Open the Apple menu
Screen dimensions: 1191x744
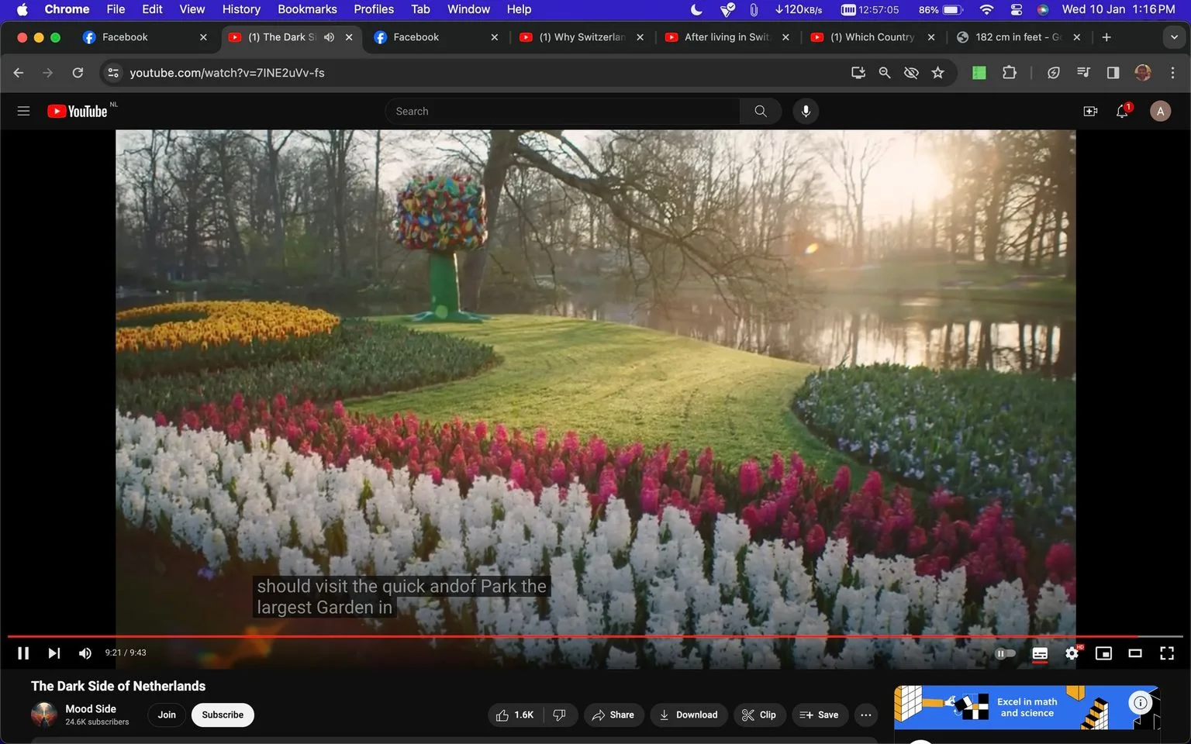22,9
